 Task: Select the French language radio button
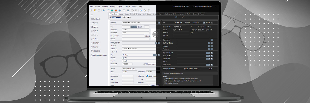click(x=206, y=30)
